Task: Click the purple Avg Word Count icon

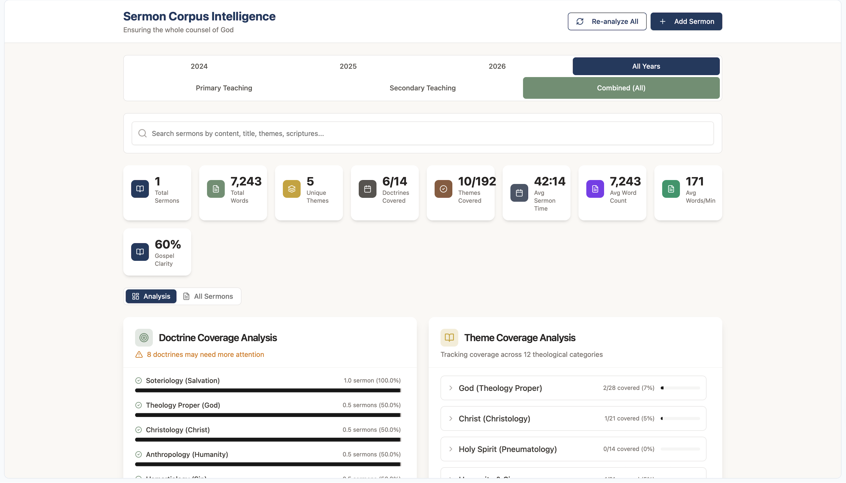Action: coord(595,189)
